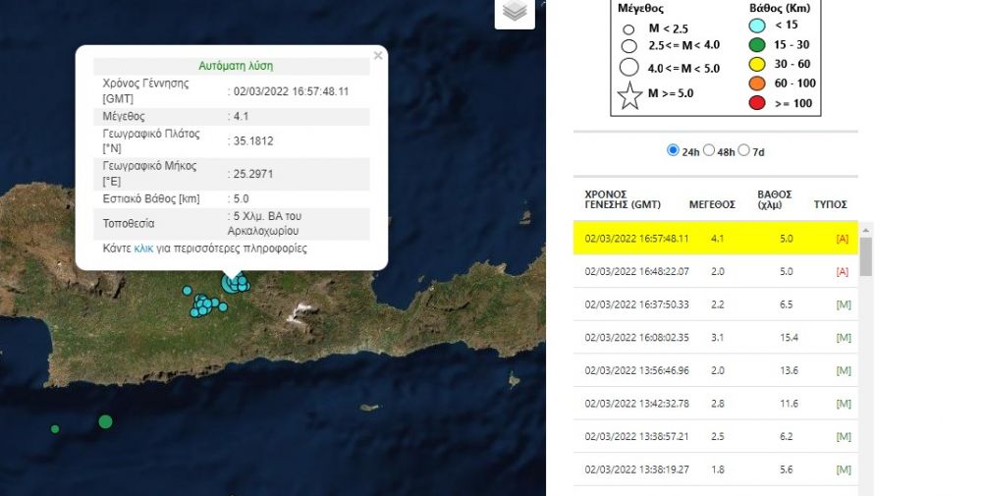Select the 48h time range radio
982x496 pixels.
coord(708,150)
